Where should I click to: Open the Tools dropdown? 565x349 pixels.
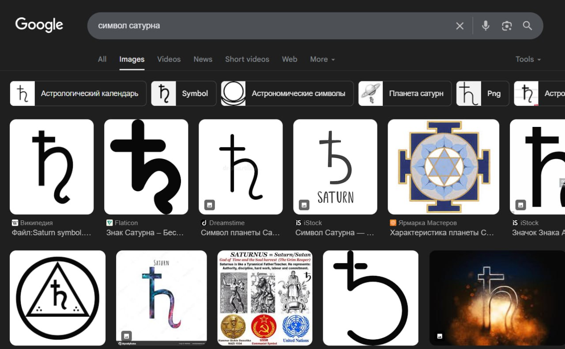(x=528, y=59)
